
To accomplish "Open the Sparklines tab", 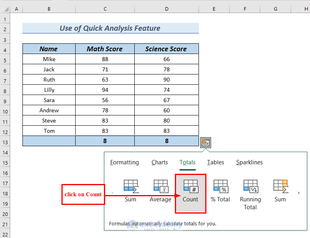I will tap(249, 162).
